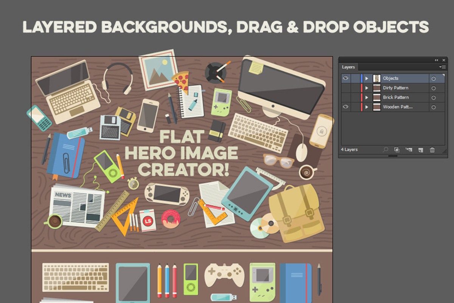Click the Objects layer thumbnail
This screenshot has height=303, width=454.
(376, 78)
